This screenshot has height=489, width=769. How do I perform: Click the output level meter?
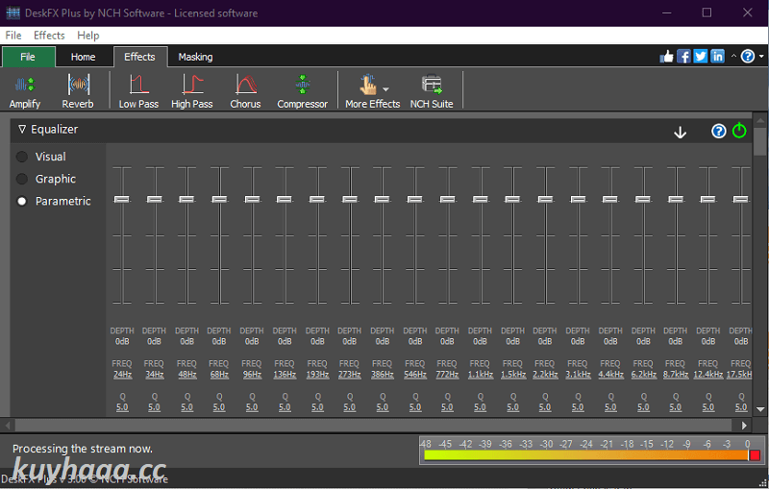591,450
